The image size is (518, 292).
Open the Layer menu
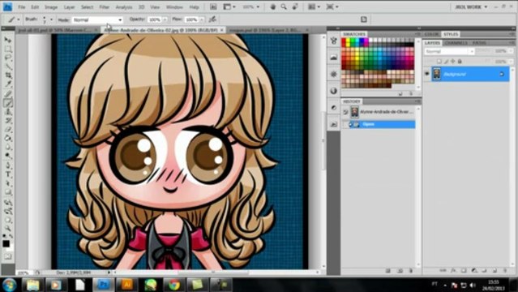coord(69,7)
